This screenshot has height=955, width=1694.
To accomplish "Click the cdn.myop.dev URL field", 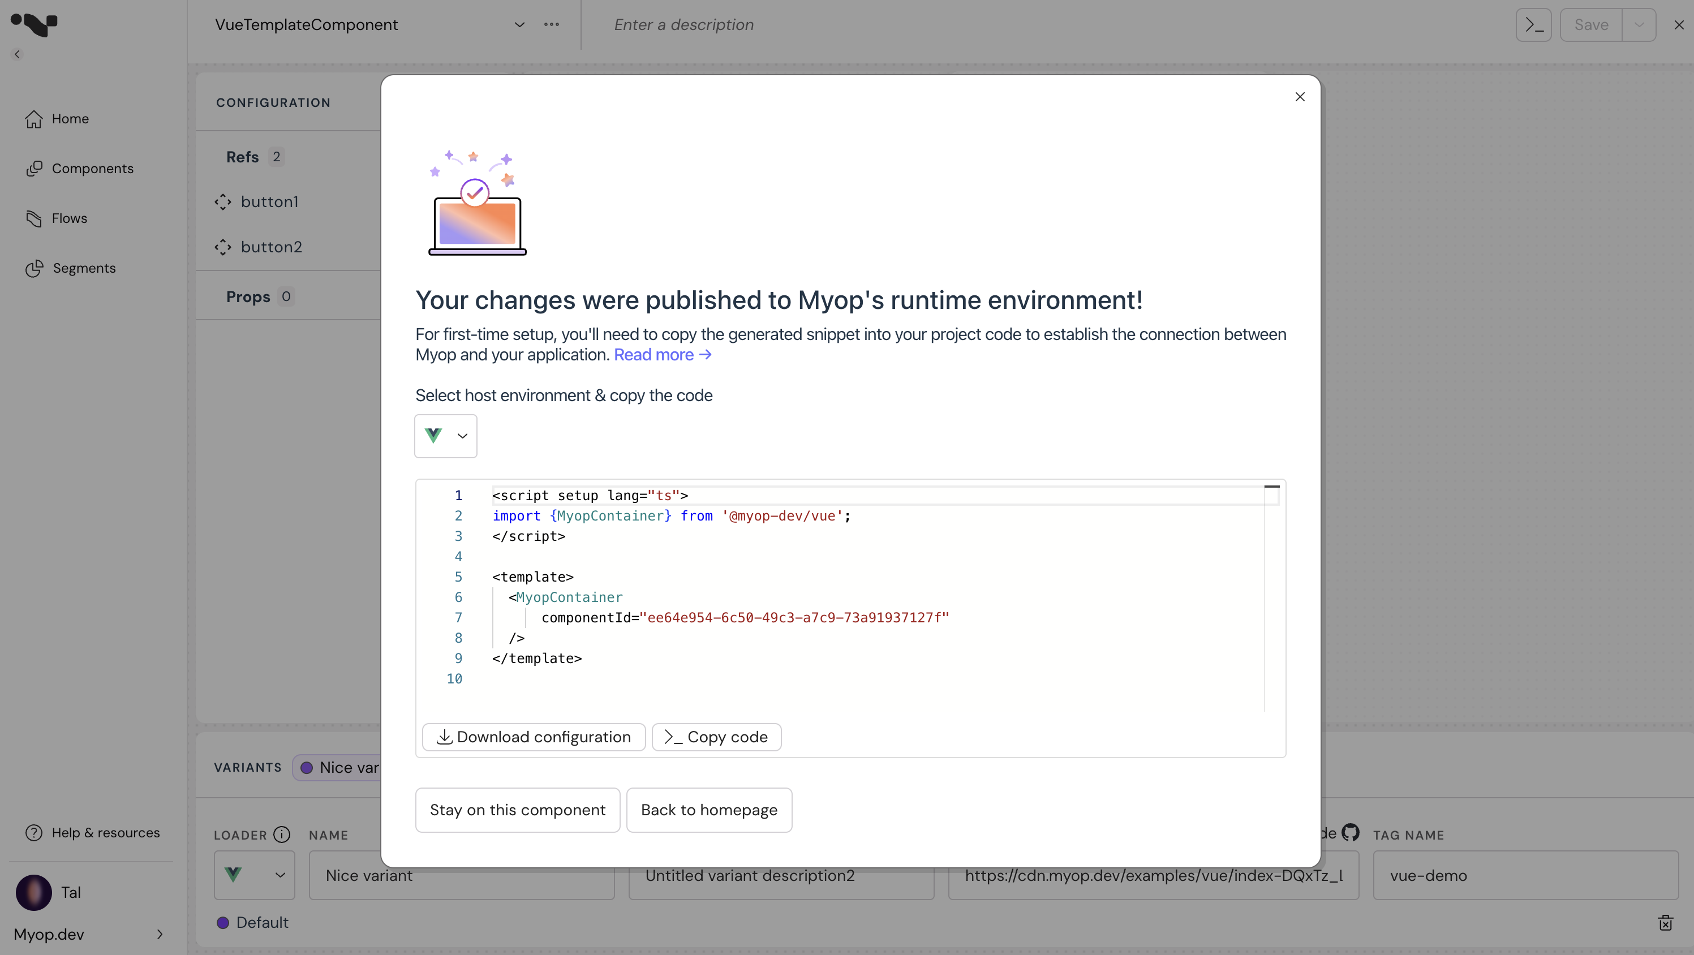I will tap(1154, 875).
